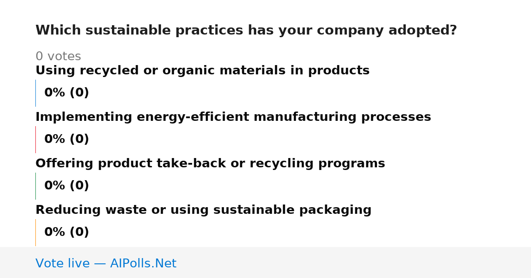Select Using recycled or organic materials option

(x=202, y=71)
